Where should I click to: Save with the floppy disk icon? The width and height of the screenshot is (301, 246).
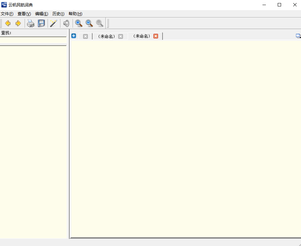41,23
